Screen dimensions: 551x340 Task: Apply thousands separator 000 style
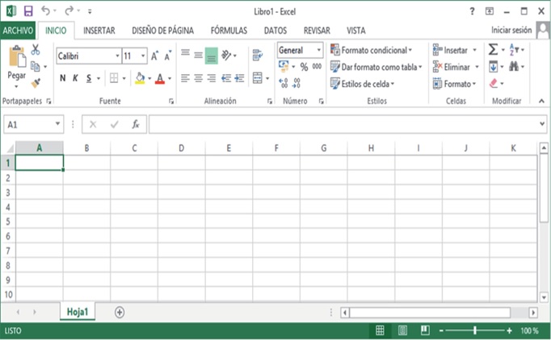pyautogui.click(x=317, y=66)
